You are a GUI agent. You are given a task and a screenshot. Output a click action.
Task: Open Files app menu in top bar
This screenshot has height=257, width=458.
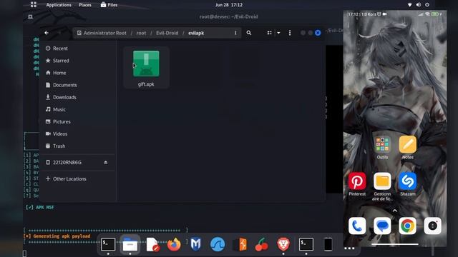click(x=109, y=5)
